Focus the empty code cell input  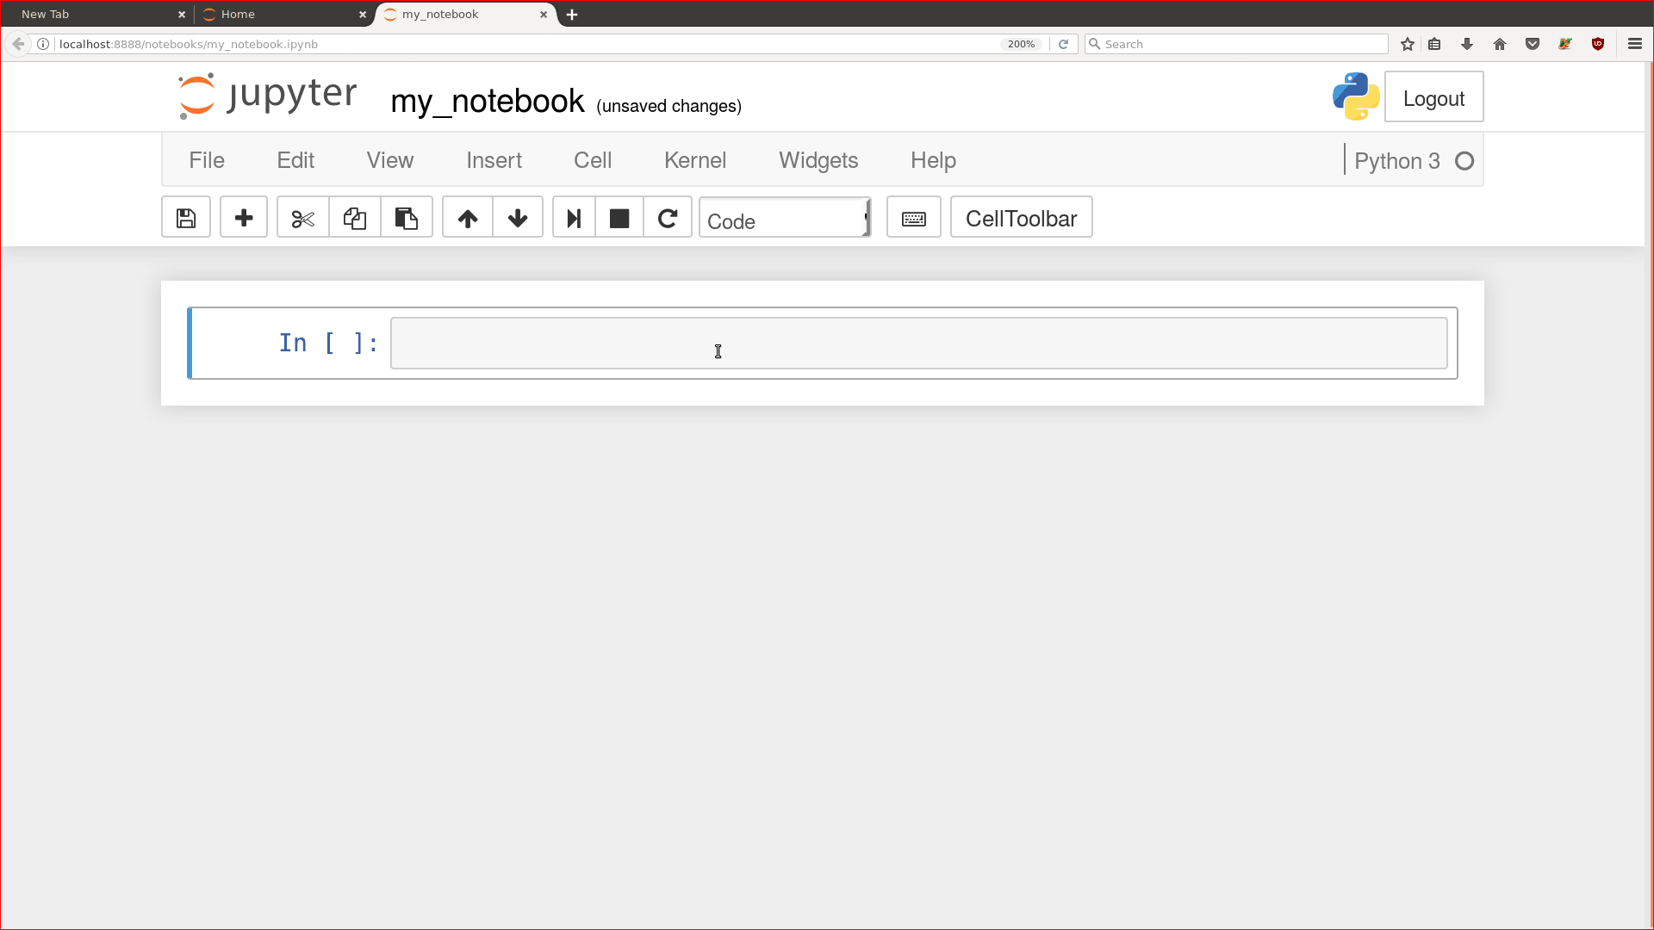(x=919, y=343)
